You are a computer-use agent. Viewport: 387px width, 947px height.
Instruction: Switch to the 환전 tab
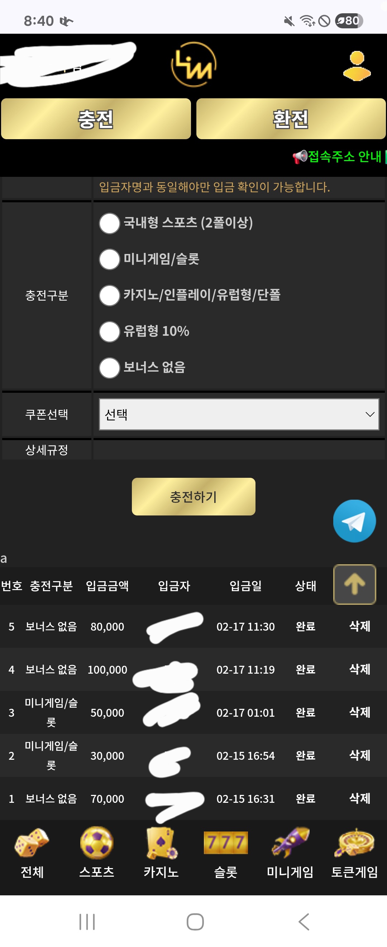[291, 119]
